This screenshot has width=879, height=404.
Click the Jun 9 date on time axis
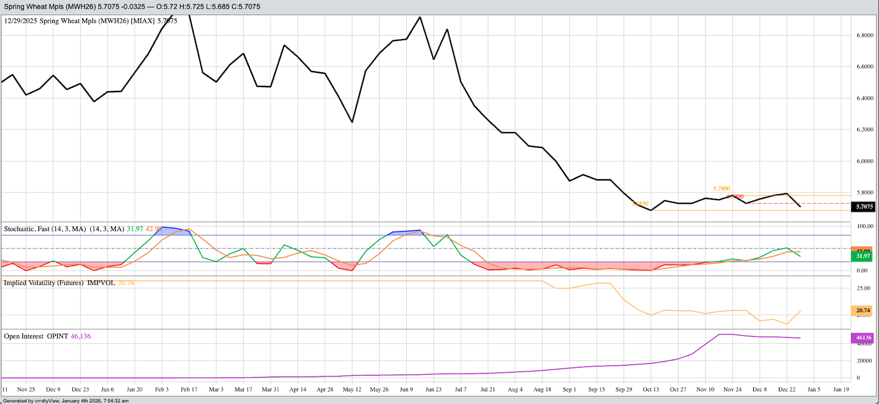tap(406, 389)
